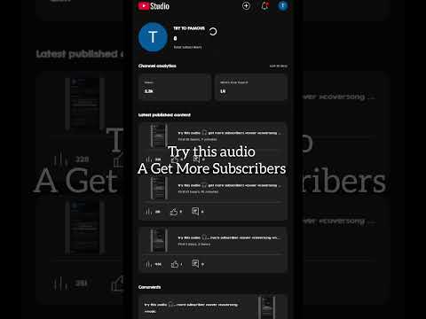Tap the likes thumb icon of third video
This screenshot has height=319, width=426.
coord(175,264)
